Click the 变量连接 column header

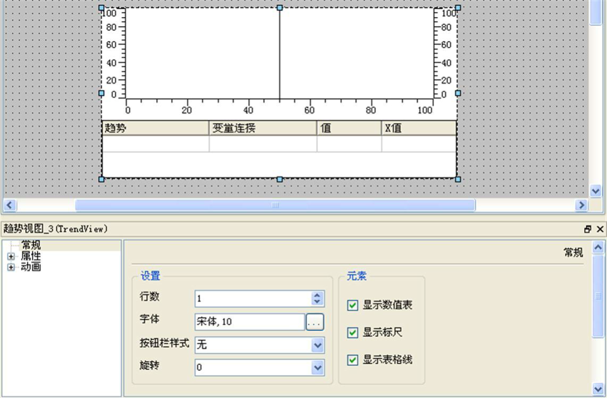(263, 128)
